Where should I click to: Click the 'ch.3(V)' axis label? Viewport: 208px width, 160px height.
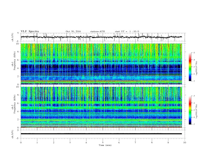tap(13, 134)
